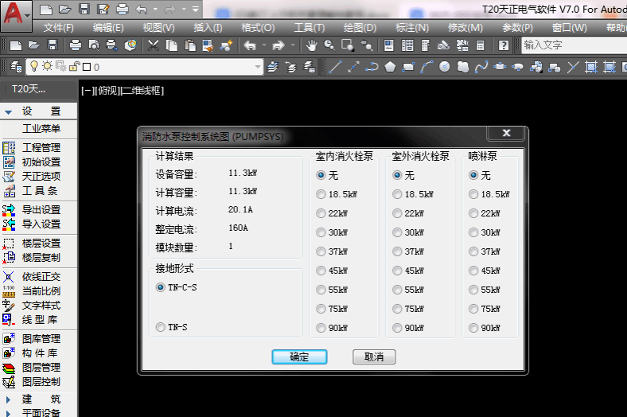Screen dimensions: 627x417
Task: Select 37kW for 室内消火栓泵
Action: point(321,251)
